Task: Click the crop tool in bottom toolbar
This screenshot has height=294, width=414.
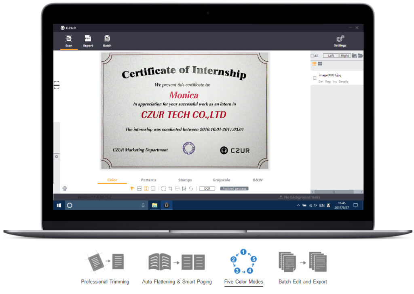Action: [x=170, y=188]
